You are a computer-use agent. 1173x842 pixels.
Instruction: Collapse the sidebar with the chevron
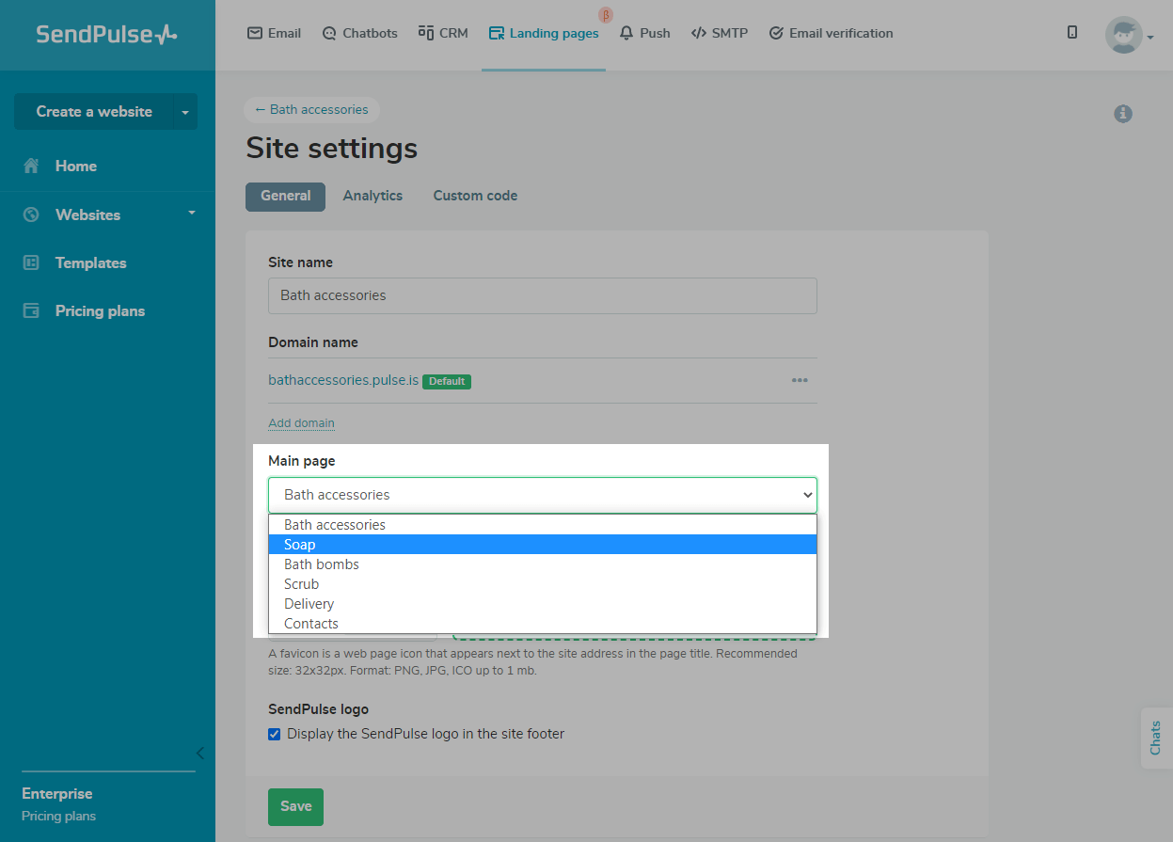199,753
